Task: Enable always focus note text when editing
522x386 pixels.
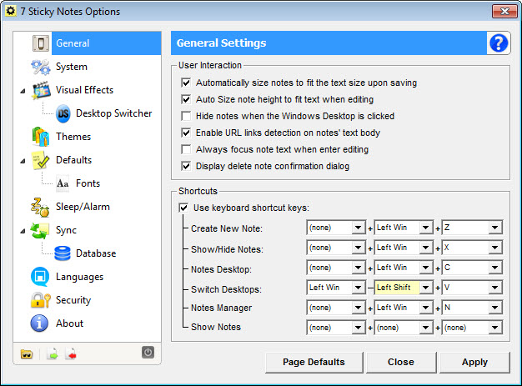Action: coord(186,149)
